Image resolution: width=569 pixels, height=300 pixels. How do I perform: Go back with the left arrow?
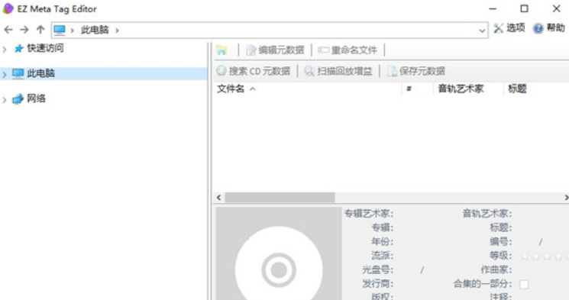(x=8, y=30)
